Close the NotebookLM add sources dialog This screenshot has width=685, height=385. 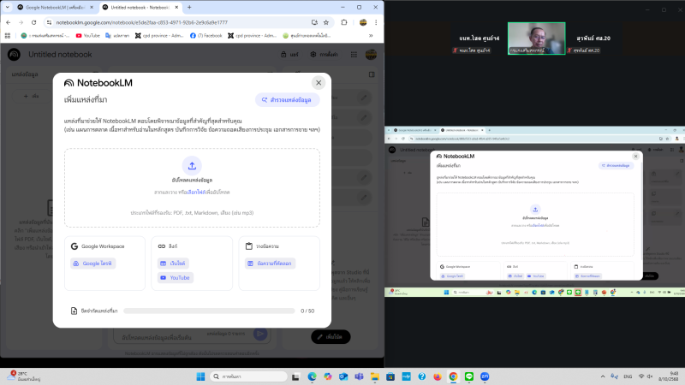pyautogui.click(x=319, y=83)
